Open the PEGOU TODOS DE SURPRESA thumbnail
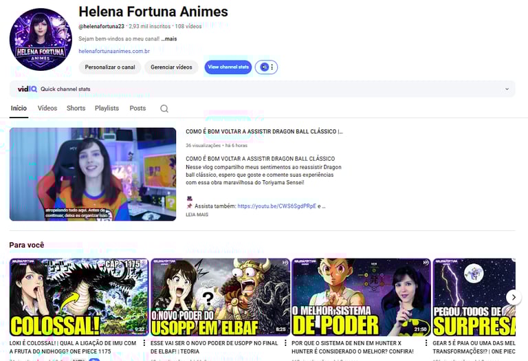528x361 pixels. pyautogui.click(x=474, y=297)
